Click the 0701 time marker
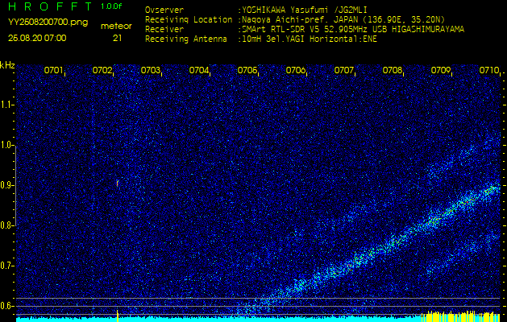Image resolution: width=507 pixels, height=322 pixels. (x=53, y=70)
